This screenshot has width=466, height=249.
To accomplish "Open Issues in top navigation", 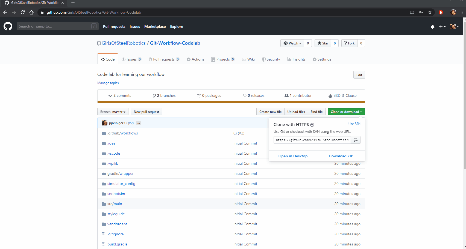I will (135, 26).
